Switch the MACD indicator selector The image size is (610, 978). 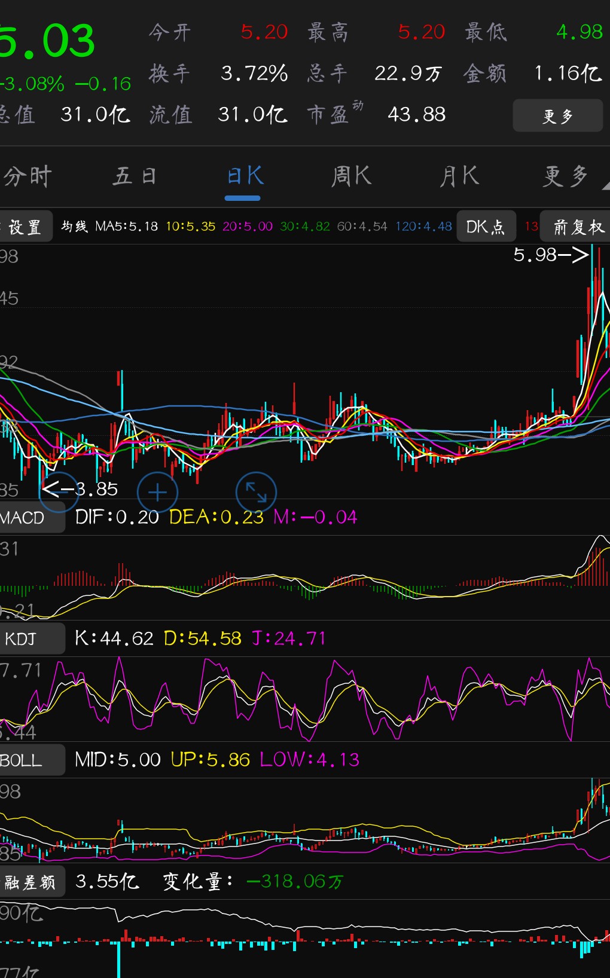(x=31, y=518)
